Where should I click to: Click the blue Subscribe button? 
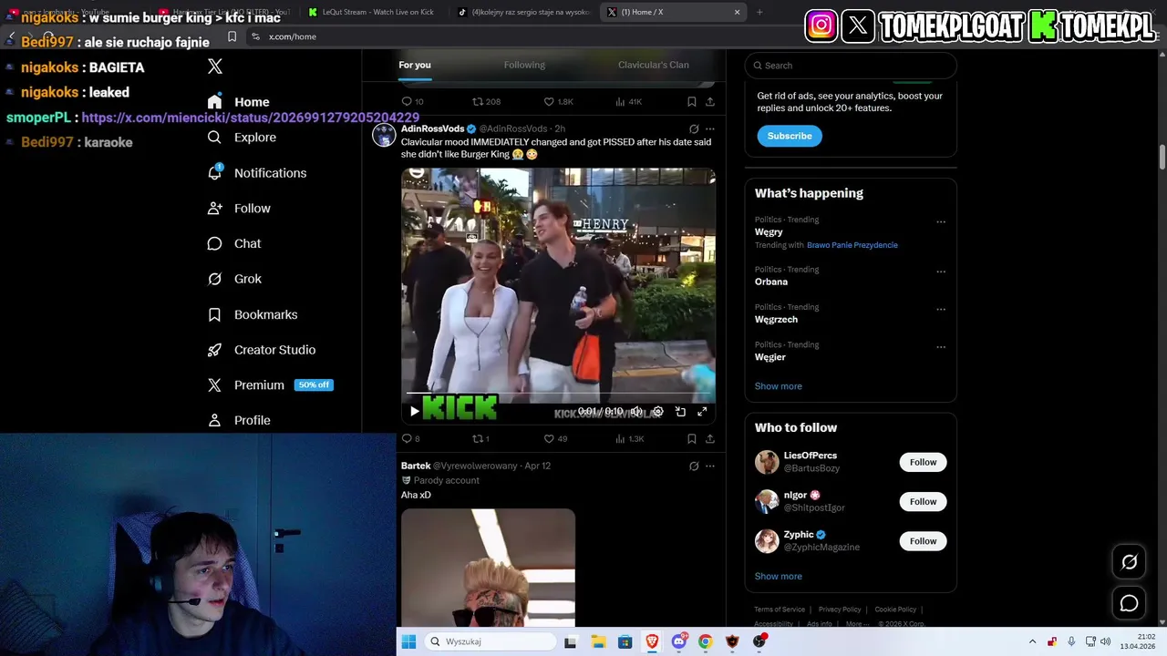point(790,136)
